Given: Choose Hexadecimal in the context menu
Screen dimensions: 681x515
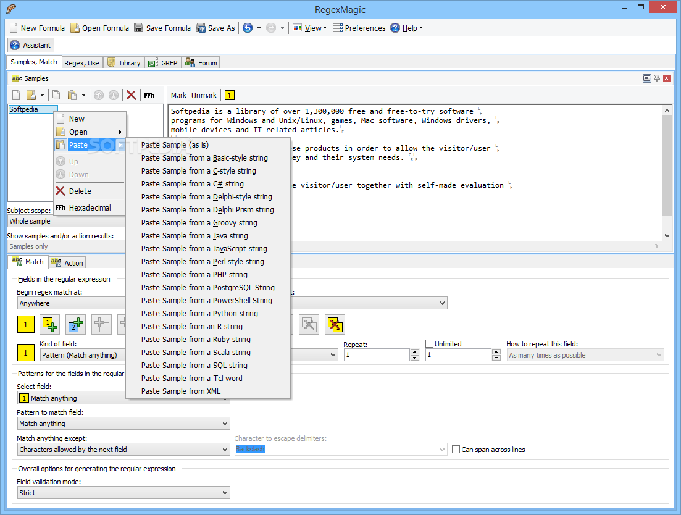Looking at the screenshot, I should 90,208.
